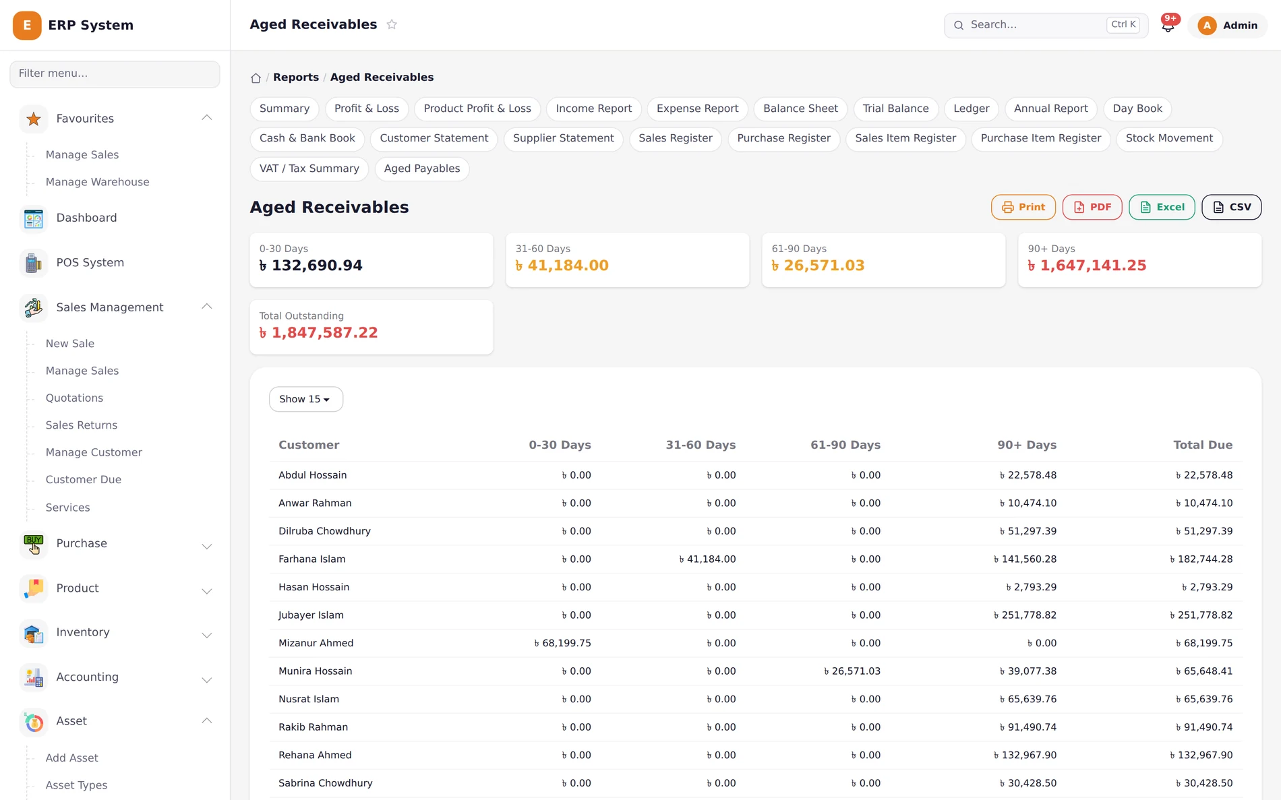The width and height of the screenshot is (1281, 800).
Task: Expand the Inventory menu chevron
Action: [x=207, y=636]
